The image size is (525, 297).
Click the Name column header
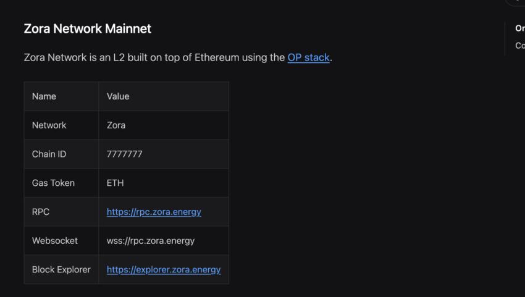click(x=44, y=96)
